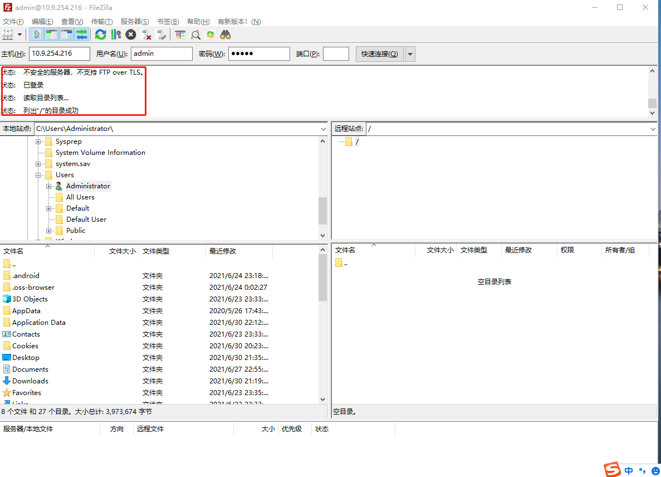Sort local files by 最近修改 column

(x=239, y=251)
